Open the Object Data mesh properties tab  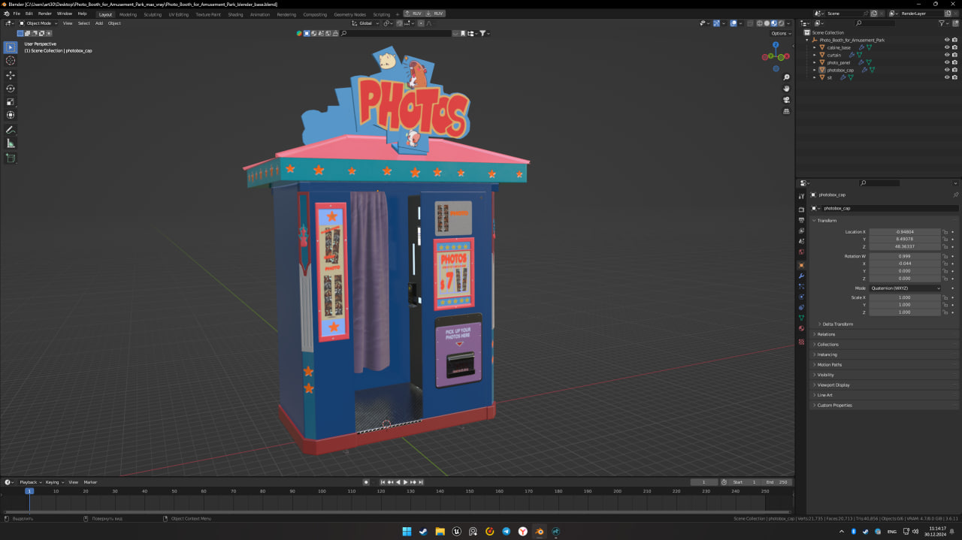(801, 318)
